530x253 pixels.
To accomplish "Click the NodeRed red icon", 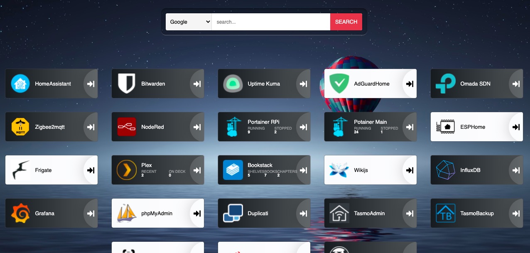I will tap(127, 127).
